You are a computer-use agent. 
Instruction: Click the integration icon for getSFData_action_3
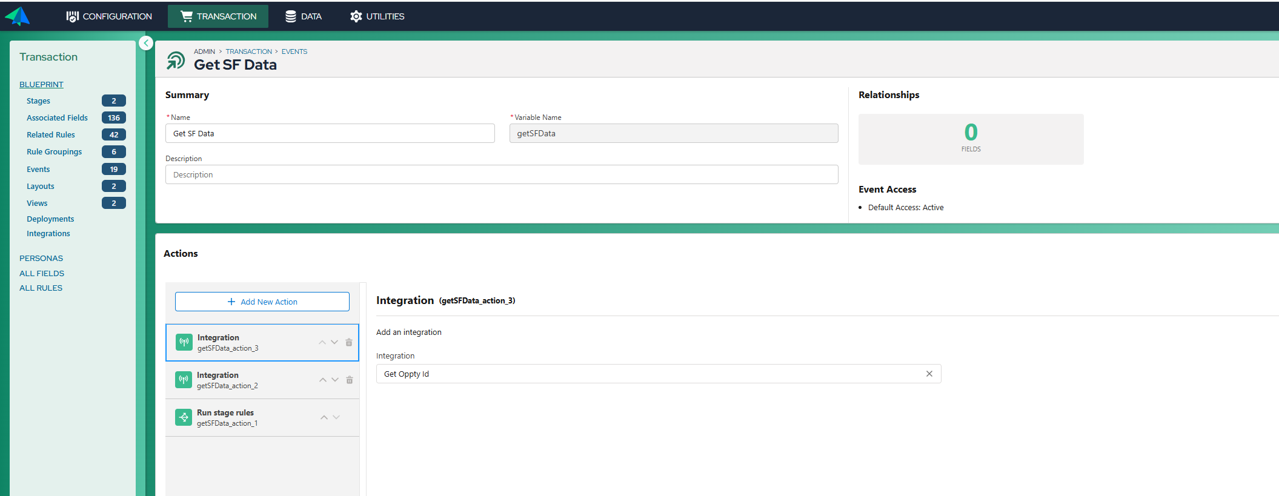pos(184,342)
